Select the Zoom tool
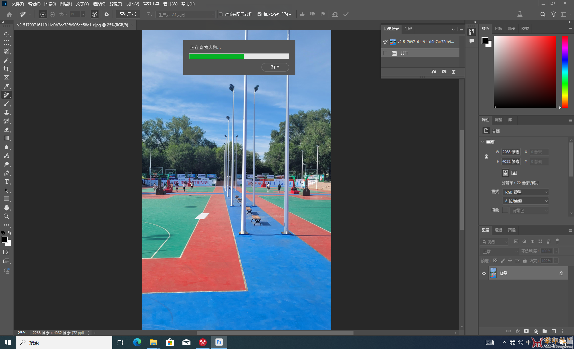The width and height of the screenshot is (574, 349). 6,216
